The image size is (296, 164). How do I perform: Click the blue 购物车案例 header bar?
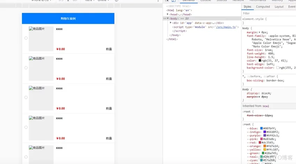point(68,18)
